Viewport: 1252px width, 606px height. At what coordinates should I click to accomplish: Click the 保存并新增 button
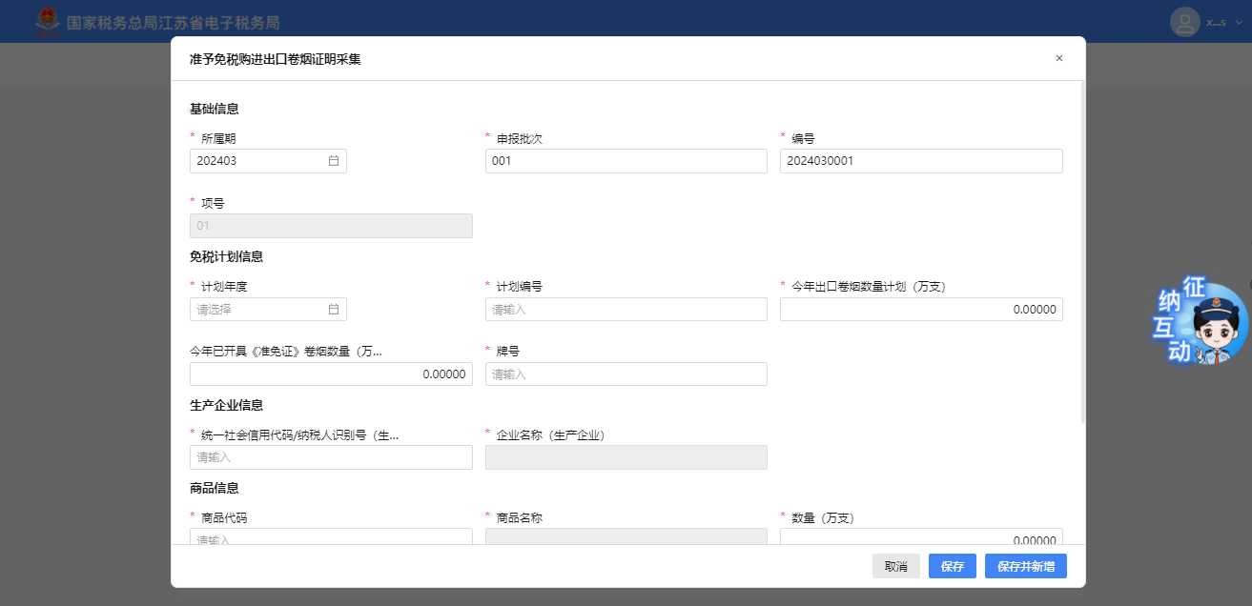(x=1025, y=566)
